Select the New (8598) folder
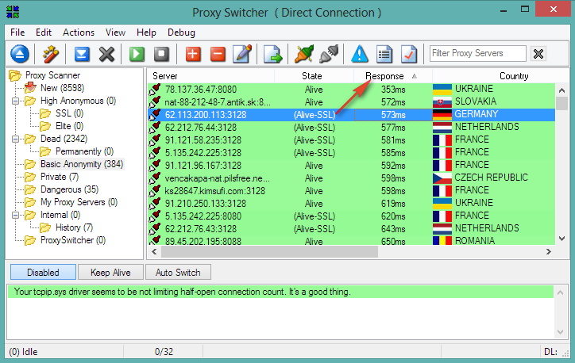This screenshot has height=363, width=575. [62, 88]
